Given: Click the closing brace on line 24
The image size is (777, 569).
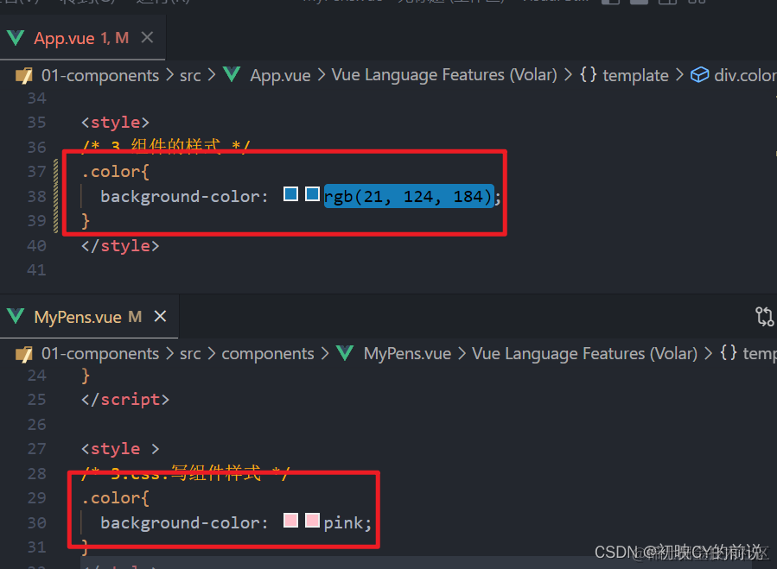Looking at the screenshot, I should [x=86, y=376].
